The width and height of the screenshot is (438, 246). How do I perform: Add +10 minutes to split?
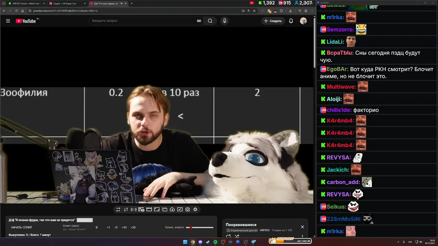pyautogui.click(x=124, y=227)
